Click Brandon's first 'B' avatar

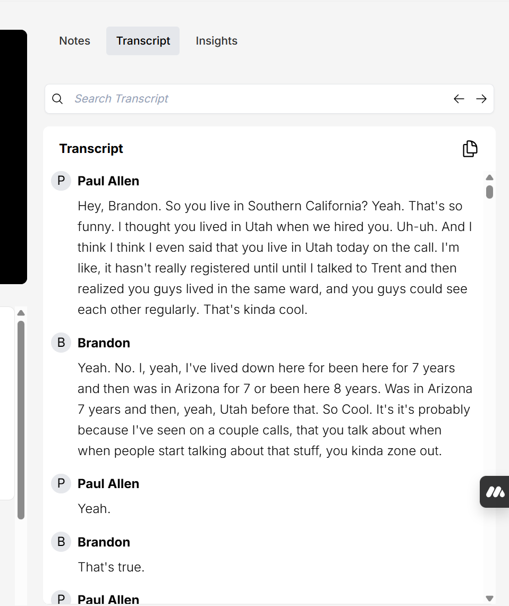pyautogui.click(x=61, y=343)
